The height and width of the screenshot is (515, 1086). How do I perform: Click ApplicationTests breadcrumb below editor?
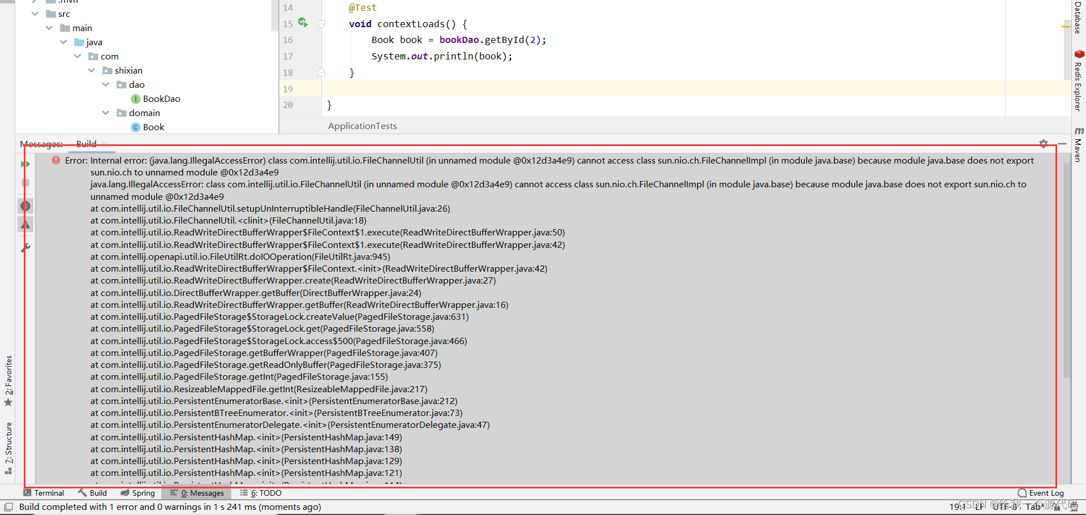[363, 126]
